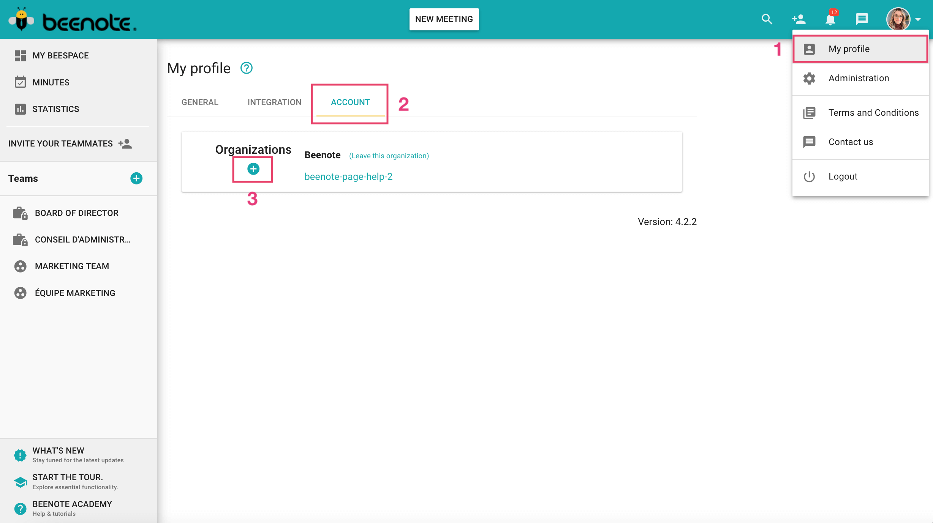Open BOARD OF DIRECTOR team
This screenshot has width=933, height=523.
(77, 213)
